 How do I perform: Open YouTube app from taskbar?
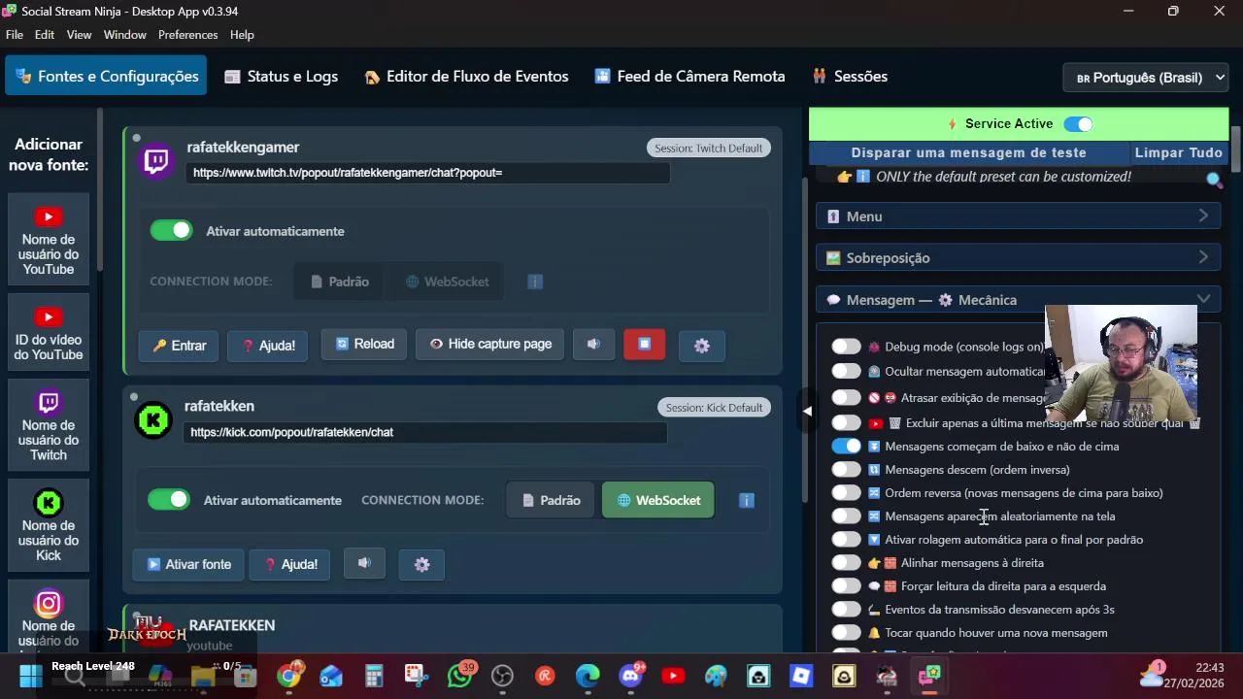click(673, 676)
